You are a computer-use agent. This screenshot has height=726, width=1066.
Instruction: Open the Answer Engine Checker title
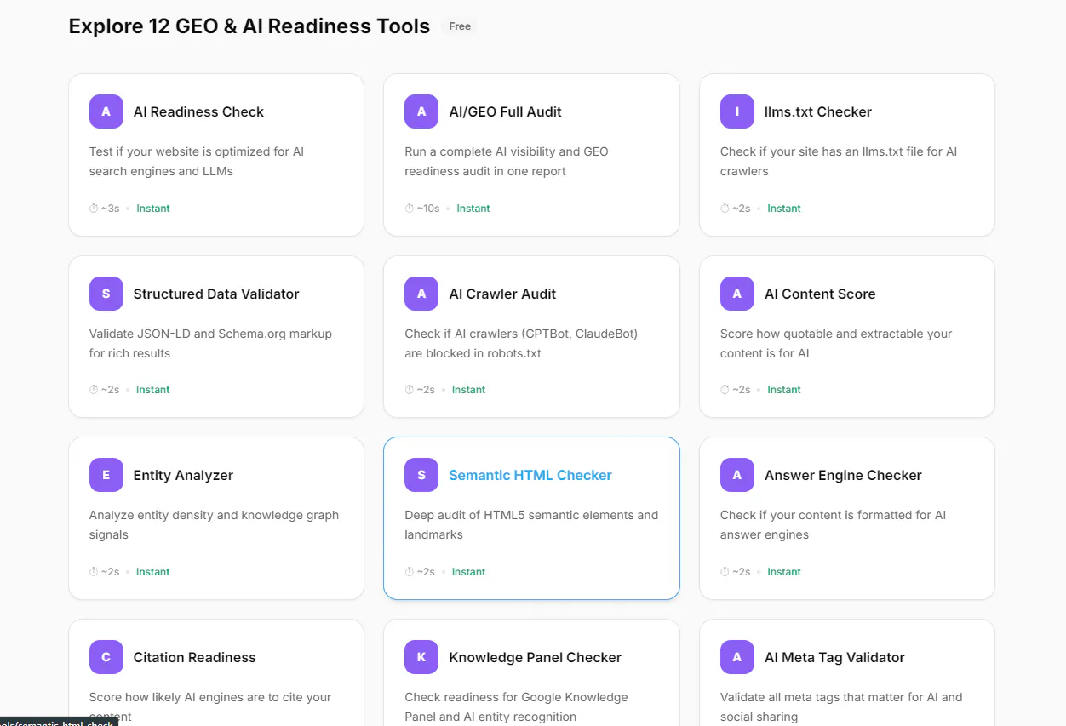[843, 475]
